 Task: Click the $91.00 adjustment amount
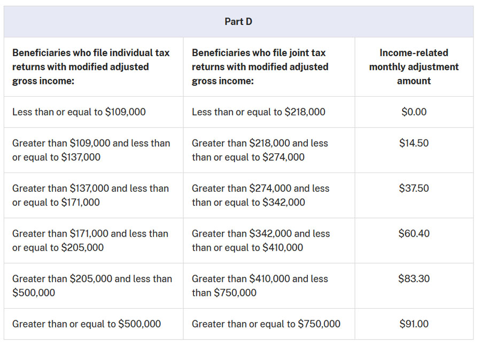(x=414, y=324)
